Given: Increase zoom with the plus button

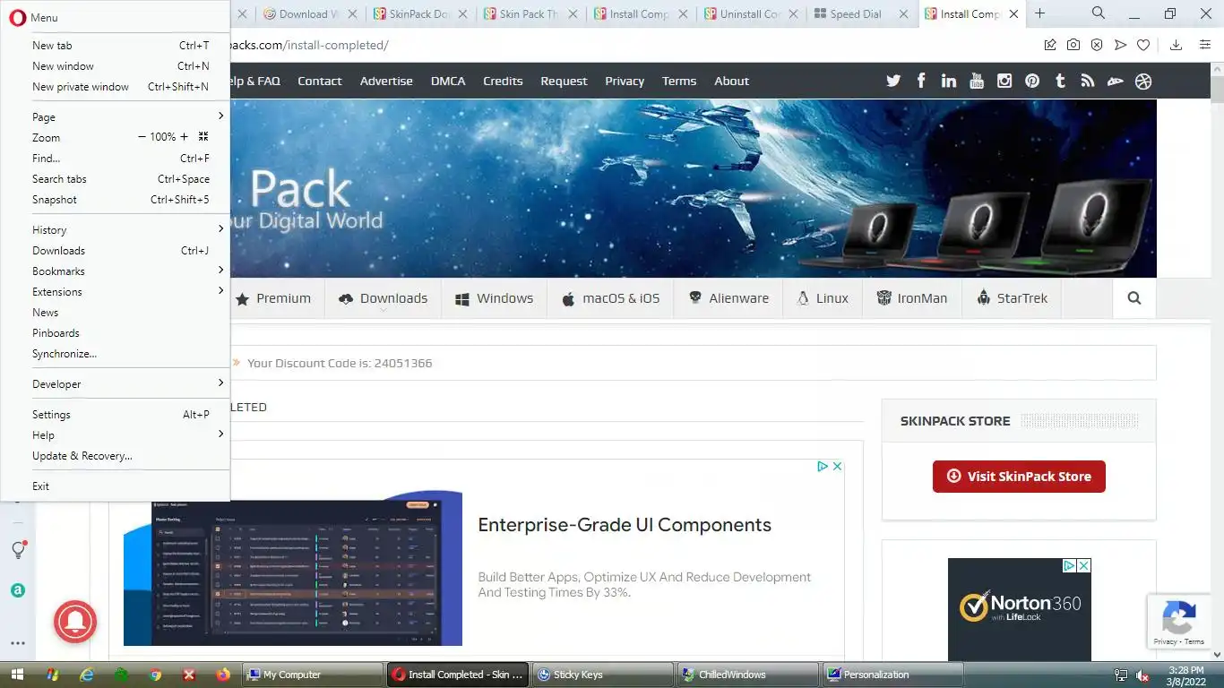Looking at the screenshot, I should coord(185,137).
